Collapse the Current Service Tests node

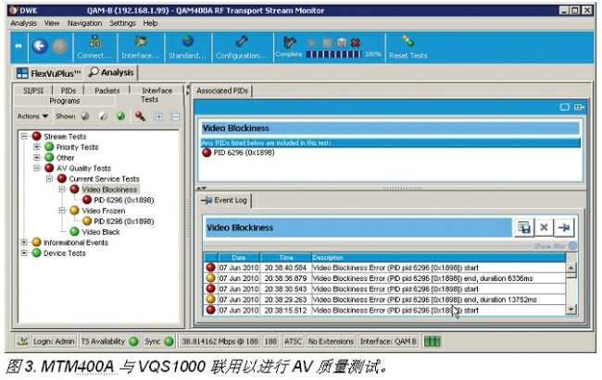pos(49,178)
